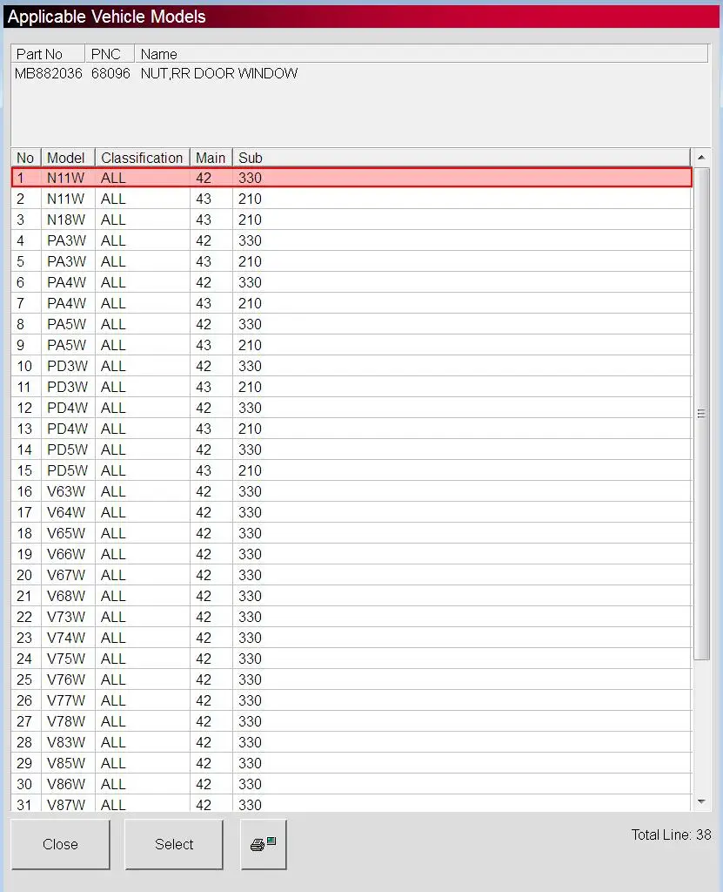
Task: Click the Part No column header
Action: point(49,54)
